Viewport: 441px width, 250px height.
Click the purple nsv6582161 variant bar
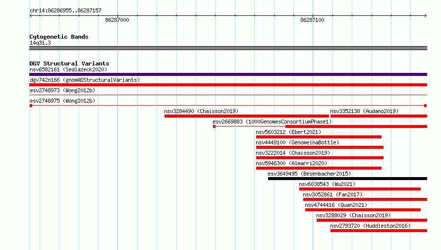coord(228,74)
